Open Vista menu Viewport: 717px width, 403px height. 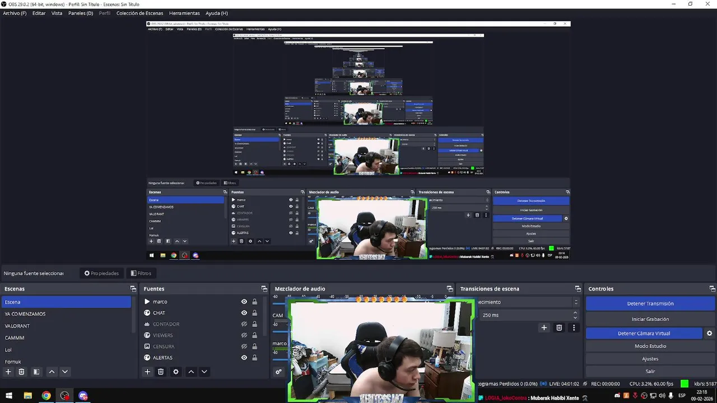coord(57,13)
